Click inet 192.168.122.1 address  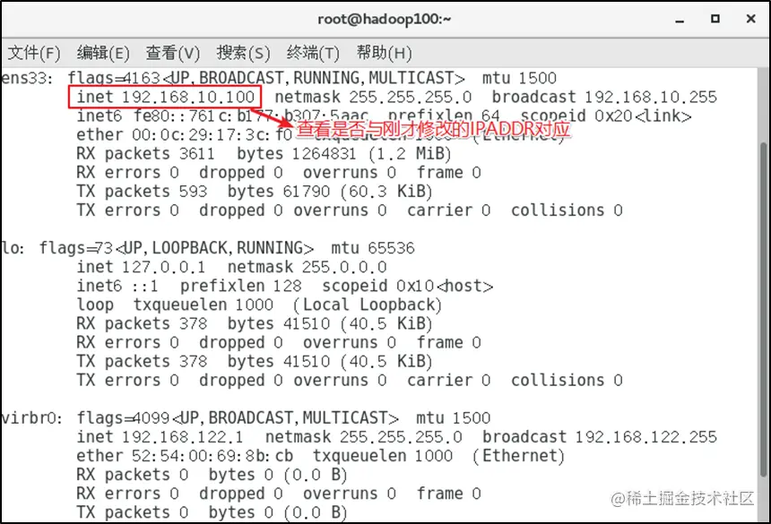160,436
